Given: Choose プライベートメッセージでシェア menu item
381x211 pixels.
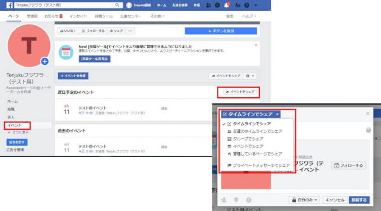Looking at the screenshot, I should (x=261, y=165).
